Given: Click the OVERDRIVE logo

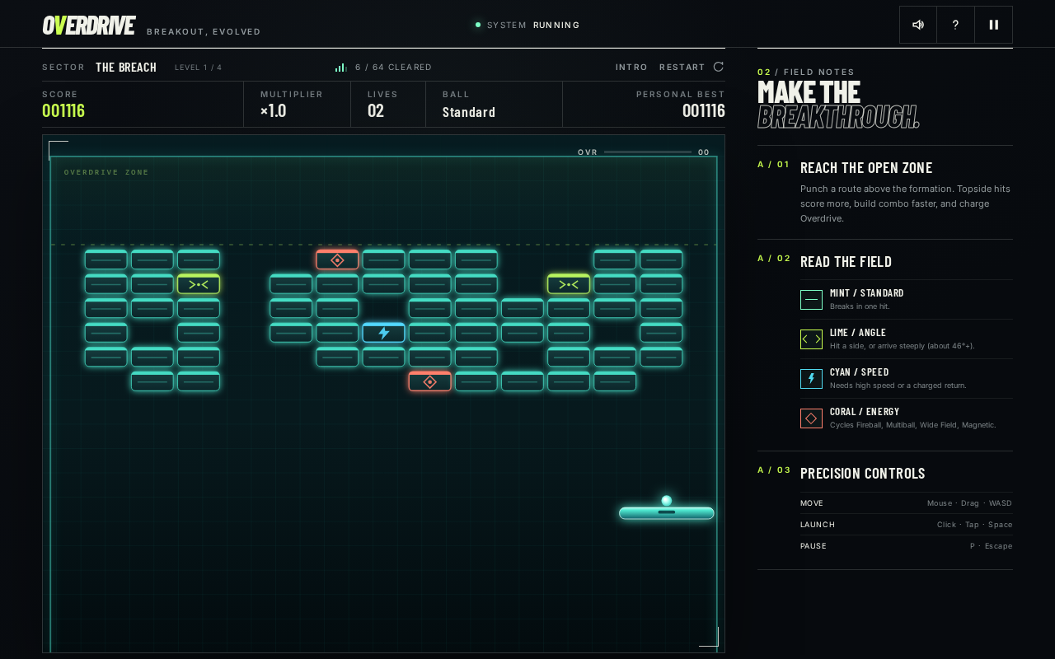Looking at the screenshot, I should point(89,26).
